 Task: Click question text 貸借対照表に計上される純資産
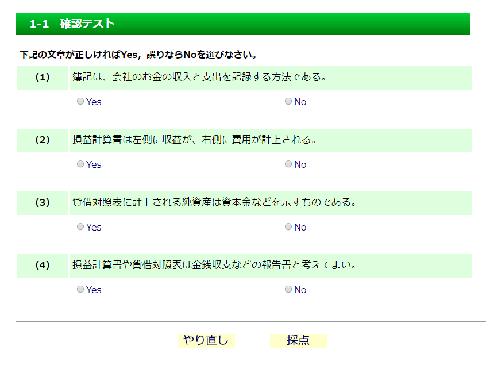tap(142, 202)
